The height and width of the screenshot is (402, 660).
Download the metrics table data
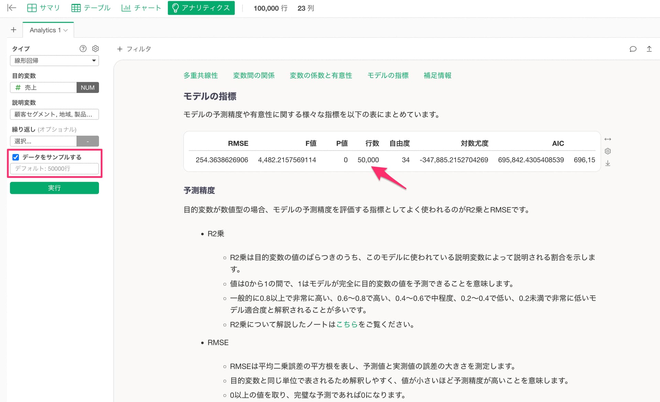608,163
